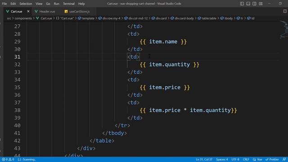The image size is (288, 162).
Task: Restore down the VS Code window
Action: coord(280,4)
